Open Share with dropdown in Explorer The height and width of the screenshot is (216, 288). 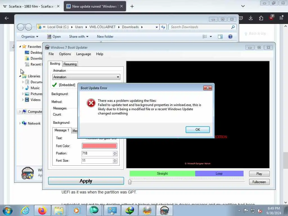(79, 37)
